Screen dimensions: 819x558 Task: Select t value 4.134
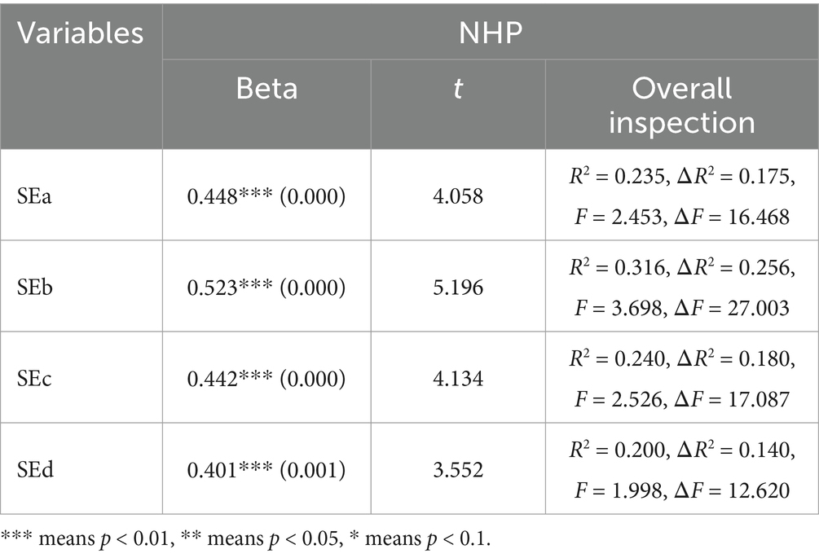[458, 379]
